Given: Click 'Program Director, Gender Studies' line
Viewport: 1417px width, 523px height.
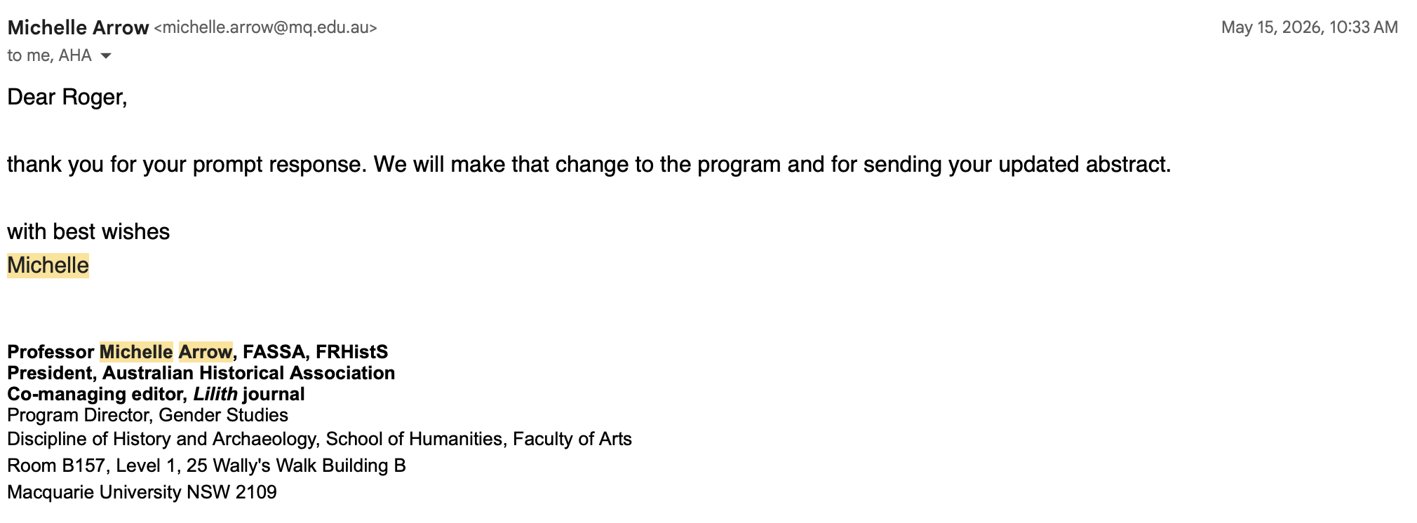Looking at the screenshot, I should (x=148, y=415).
